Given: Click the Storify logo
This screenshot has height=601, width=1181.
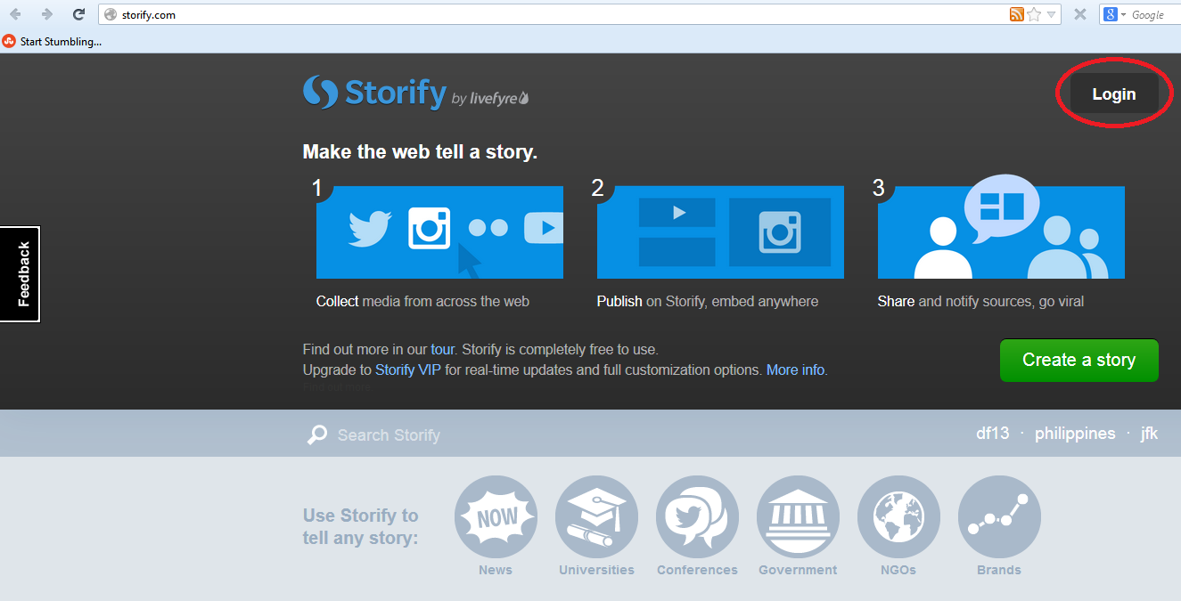Looking at the screenshot, I should click(374, 93).
